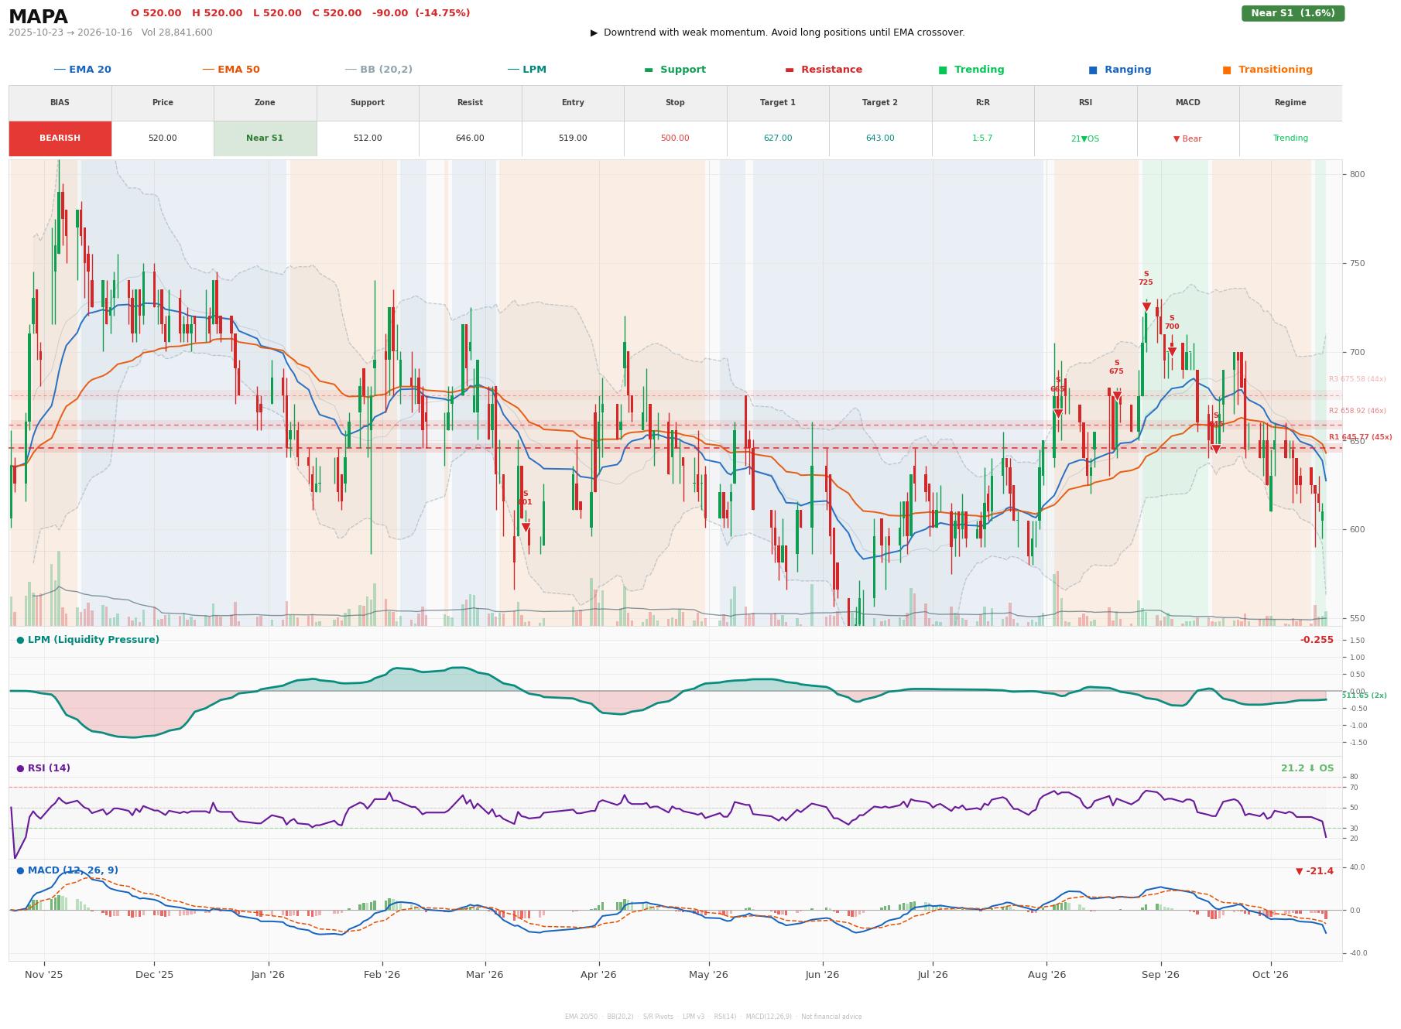Click the Transitioning regime legend item
This screenshot has height=1029, width=1401.
point(1267,70)
